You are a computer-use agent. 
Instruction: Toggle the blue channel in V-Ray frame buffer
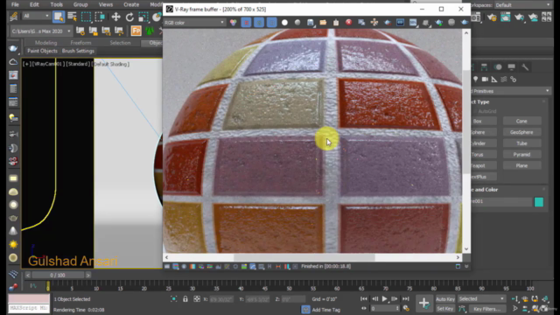pos(272,23)
